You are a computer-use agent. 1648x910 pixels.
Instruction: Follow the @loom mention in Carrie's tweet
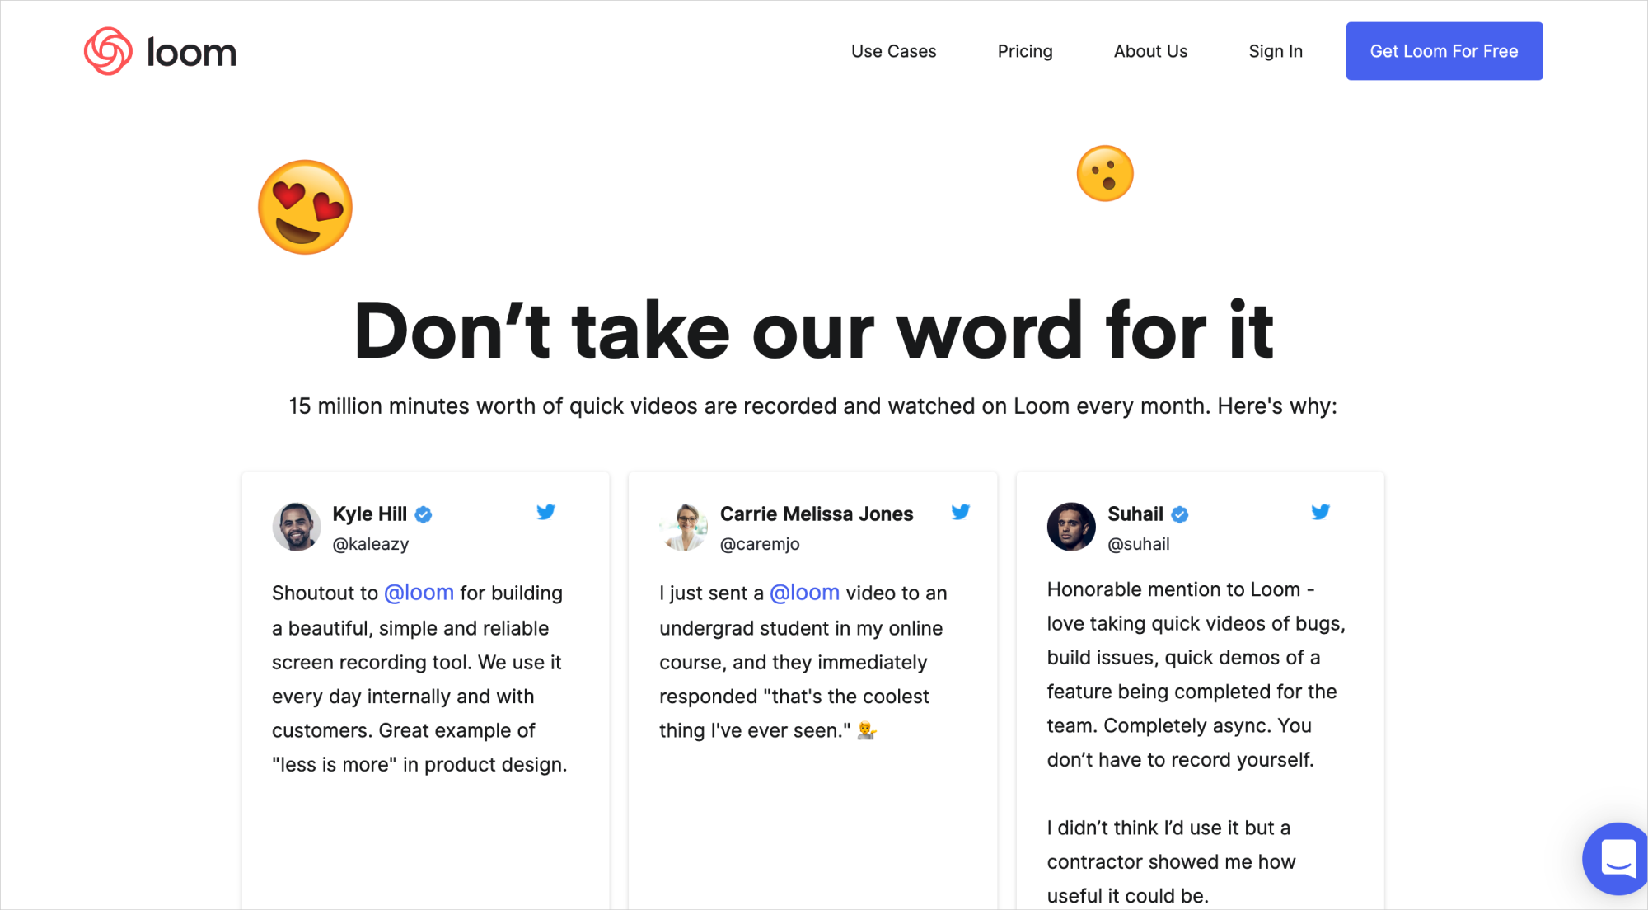(x=804, y=593)
